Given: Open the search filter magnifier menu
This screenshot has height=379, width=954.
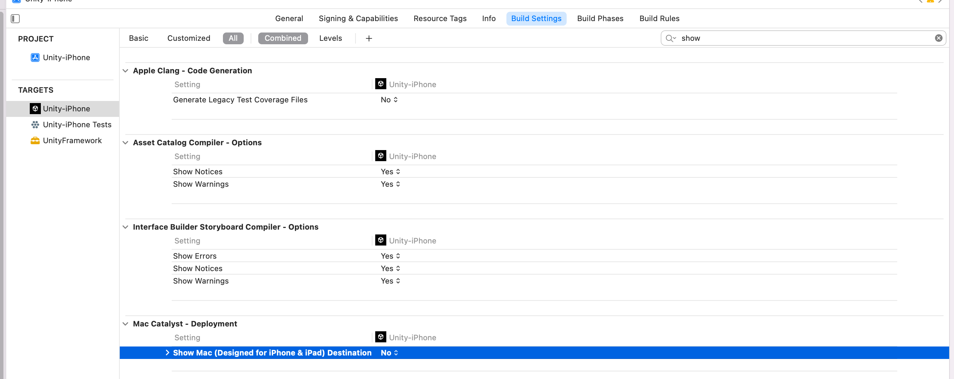Looking at the screenshot, I should (670, 38).
